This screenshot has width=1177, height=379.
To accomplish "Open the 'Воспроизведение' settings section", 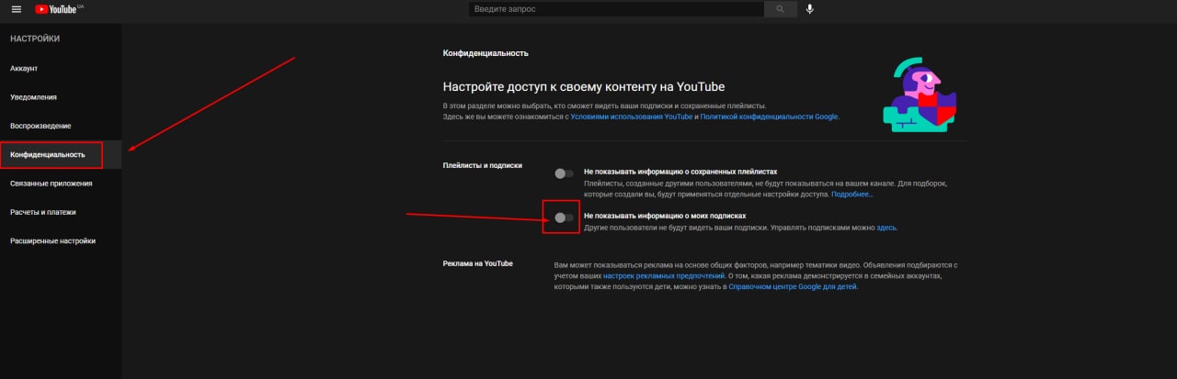I will [61, 126].
